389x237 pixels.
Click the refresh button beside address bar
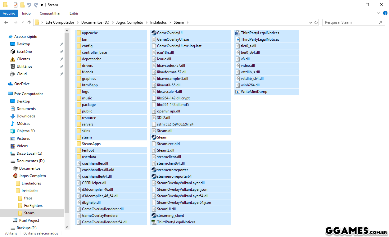316,22
